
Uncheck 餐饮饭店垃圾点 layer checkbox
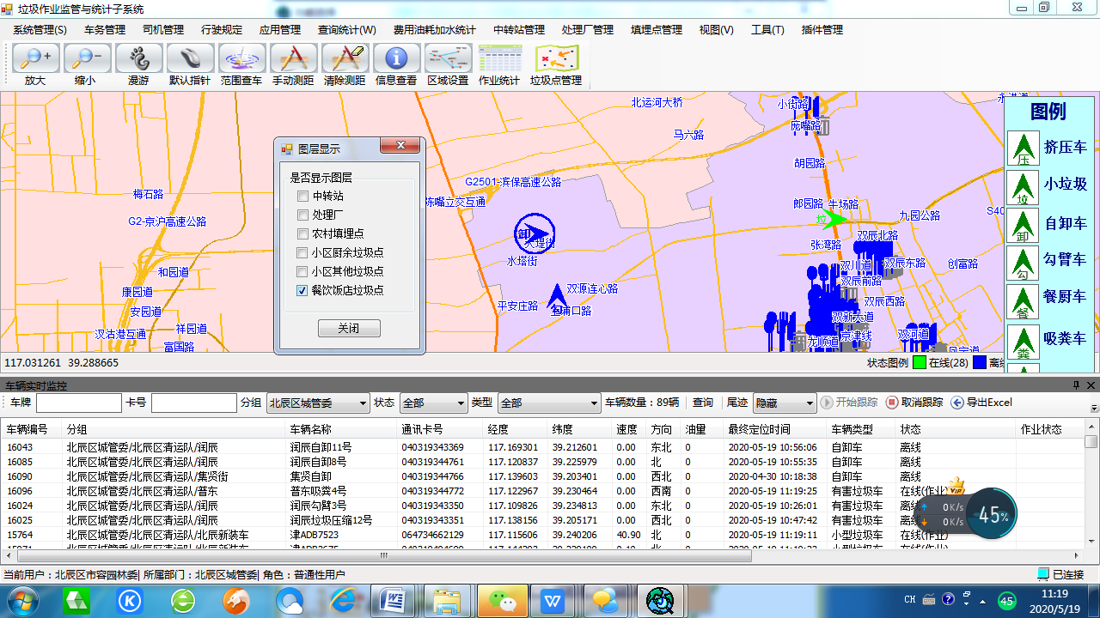[302, 291]
